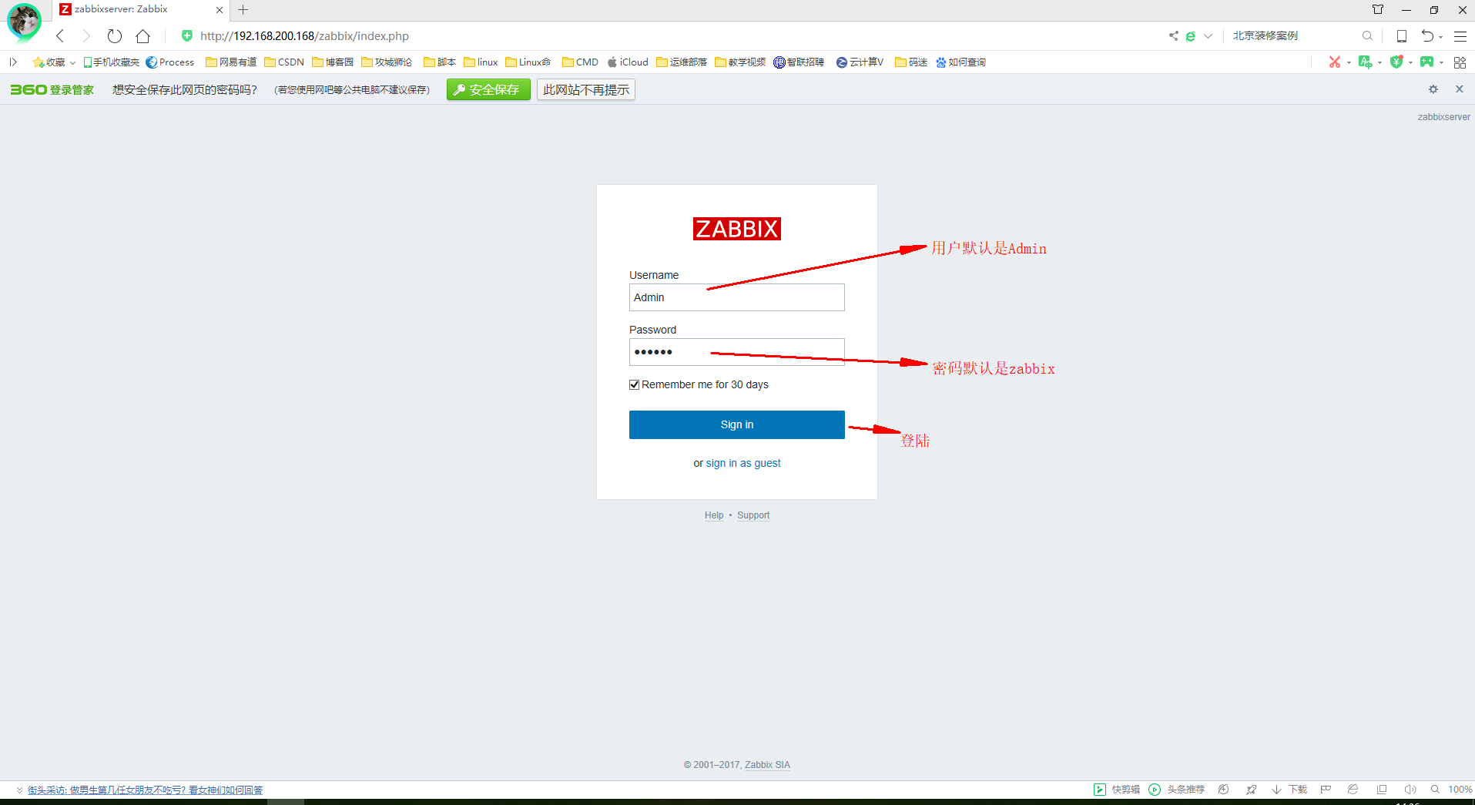Click the blue Sign in button
This screenshot has height=805, width=1475.
(736, 424)
